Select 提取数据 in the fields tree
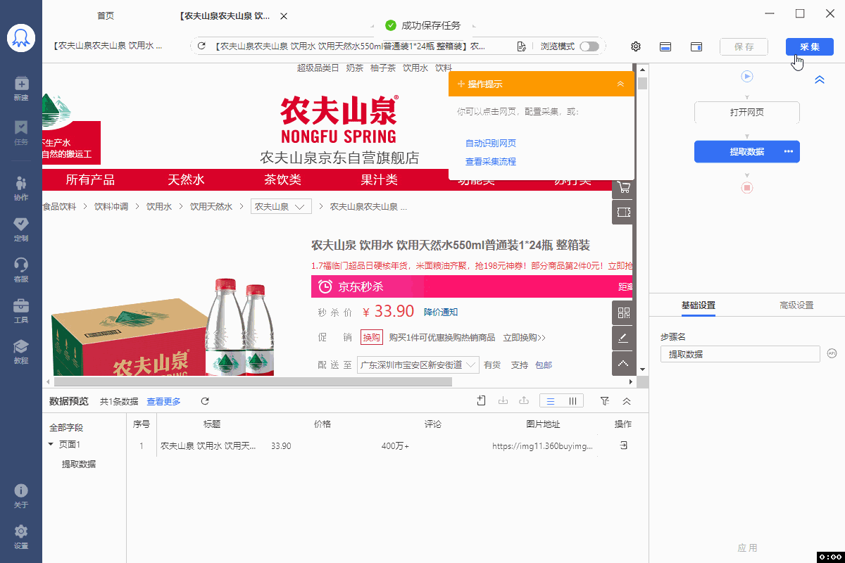This screenshot has height=563, width=845. [79, 464]
